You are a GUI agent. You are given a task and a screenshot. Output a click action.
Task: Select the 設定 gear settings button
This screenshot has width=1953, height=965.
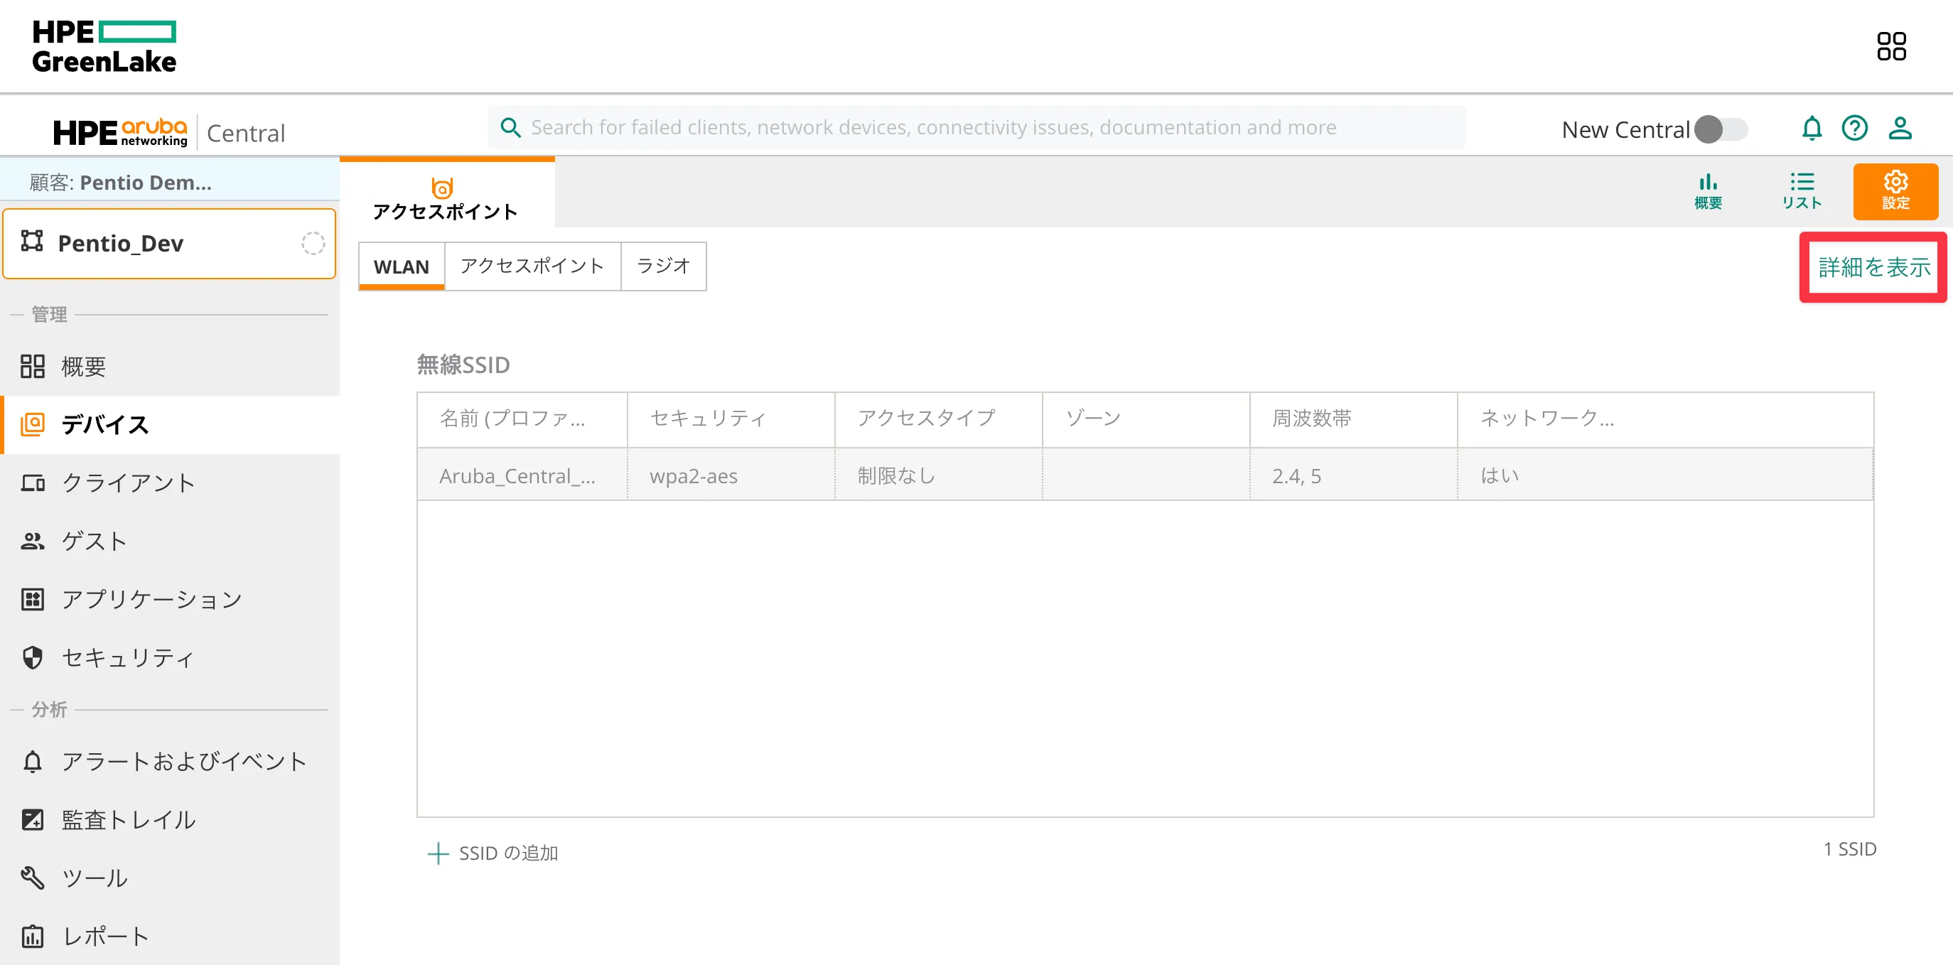pyautogui.click(x=1895, y=191)
